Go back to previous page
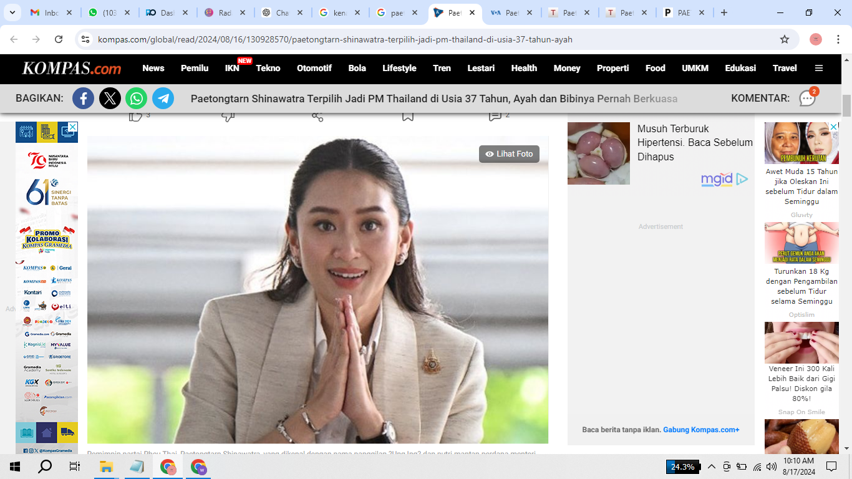 tap(14, 39)
